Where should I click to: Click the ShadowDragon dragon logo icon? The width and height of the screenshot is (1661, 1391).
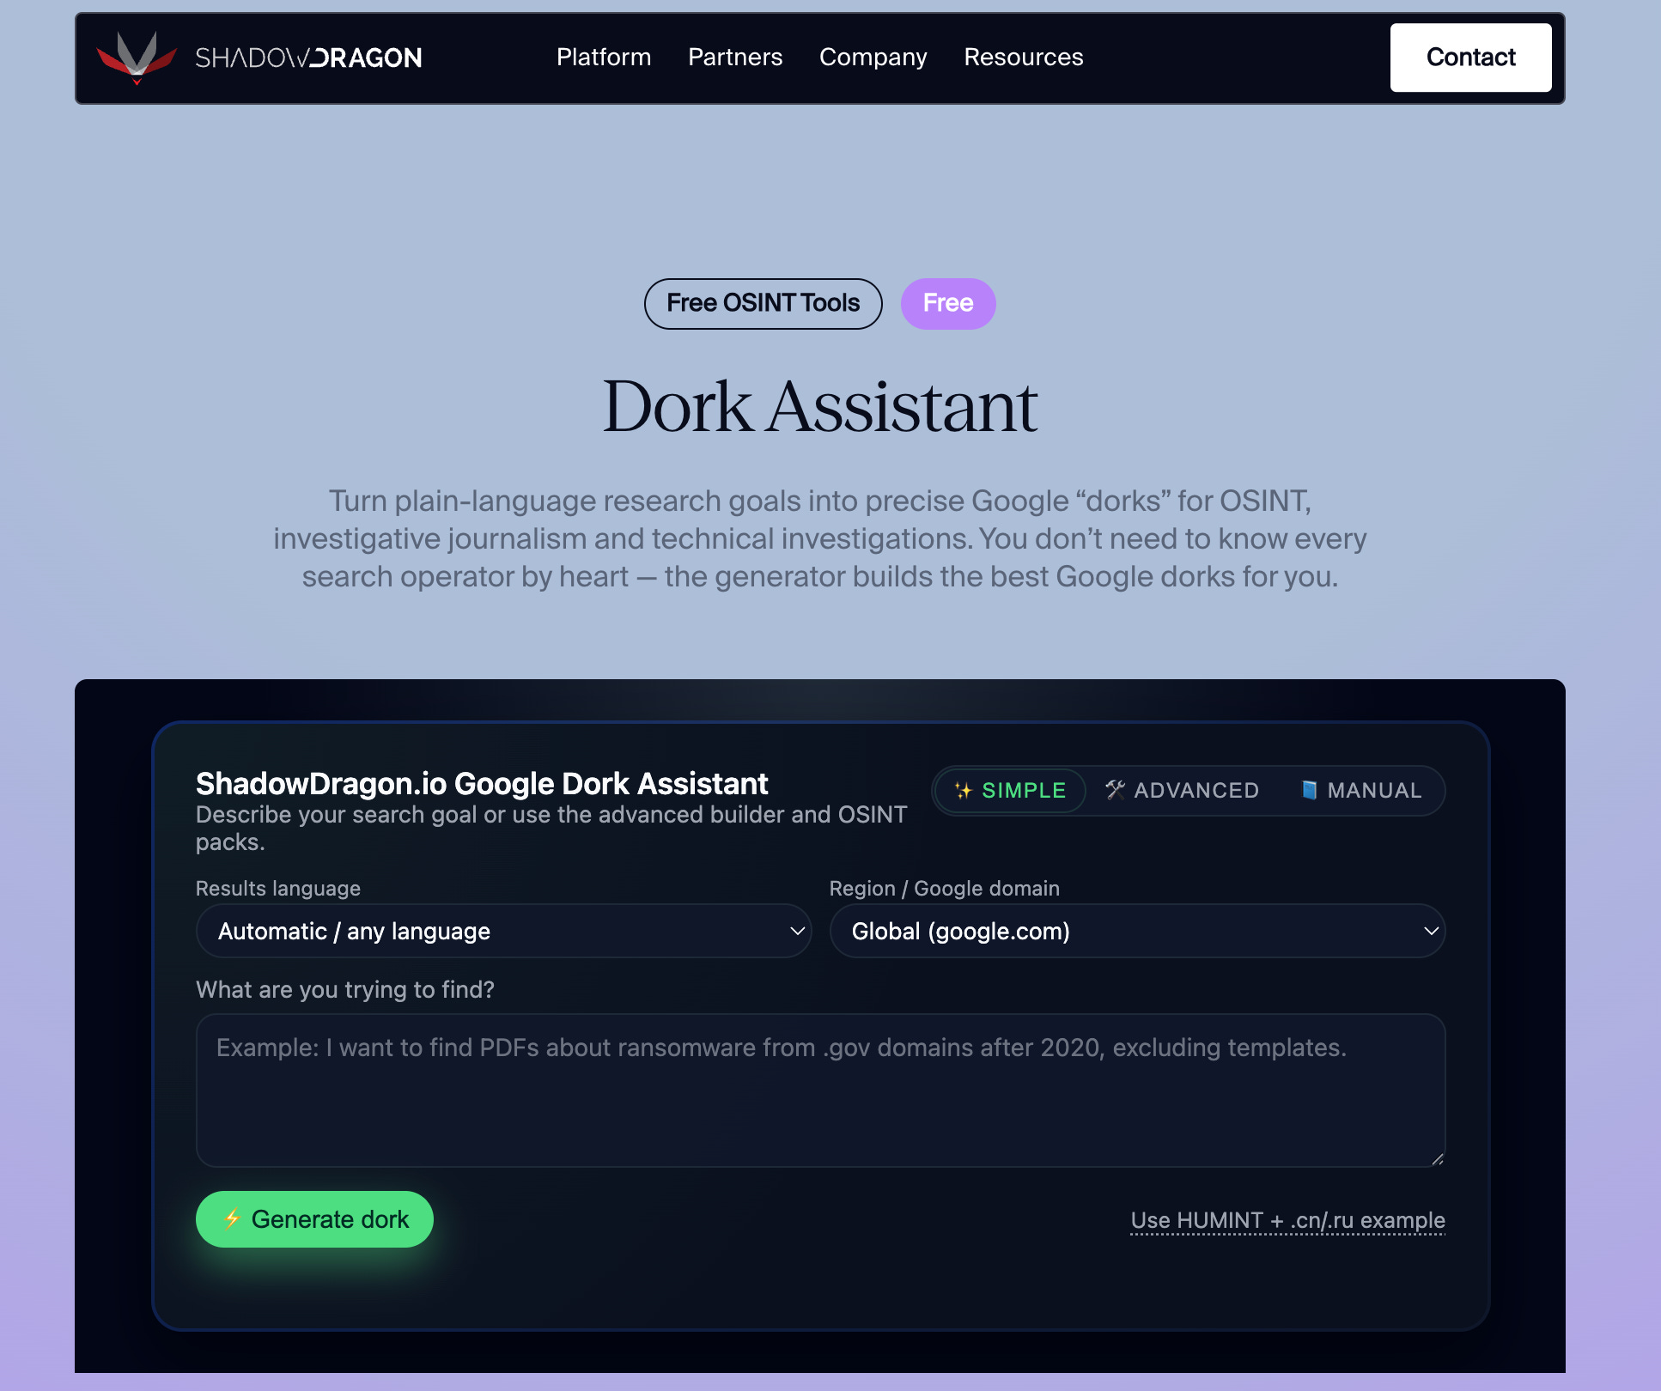pos(137,57)
